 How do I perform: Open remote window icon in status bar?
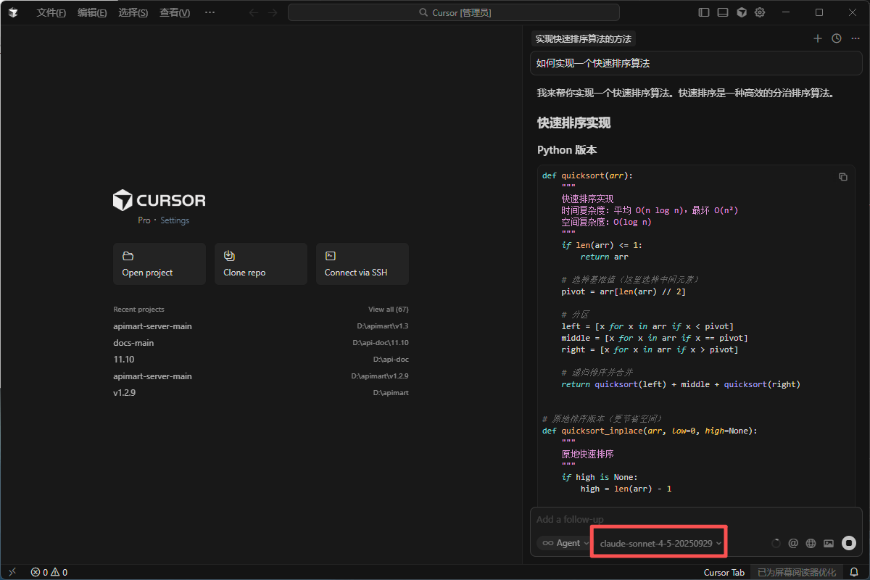[x=12, y=572]
